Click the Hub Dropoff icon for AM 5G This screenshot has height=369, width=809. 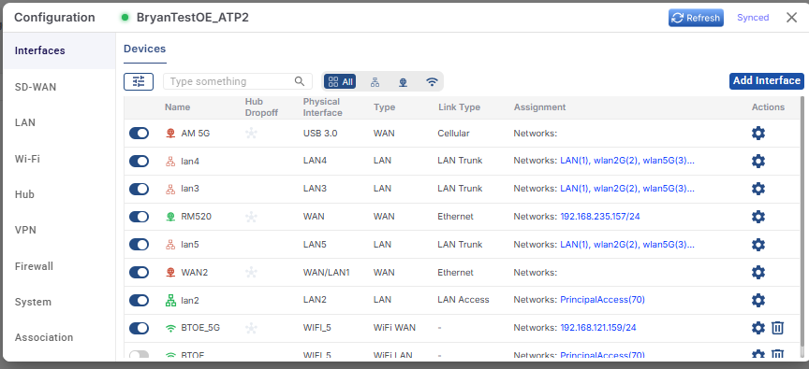tap(251, 134)
